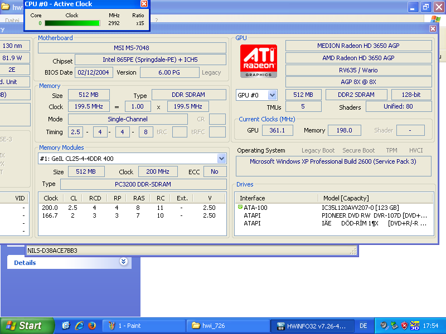The height and width of the screenshot is (334, 446).
Task: Open the Start menu
Action: (27, 326)
